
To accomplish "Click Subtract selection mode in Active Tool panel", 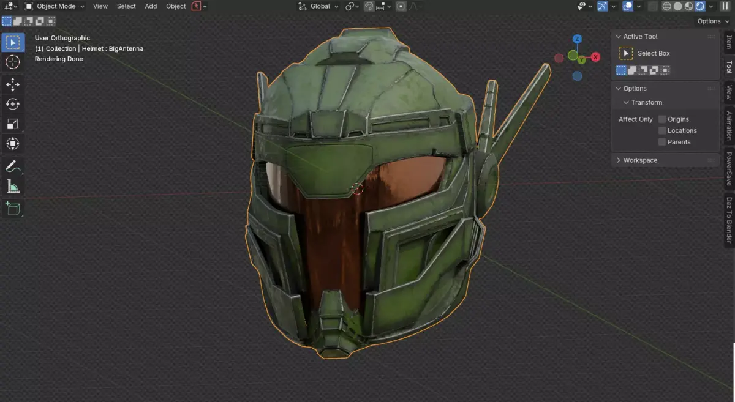I will click(643, 70).
